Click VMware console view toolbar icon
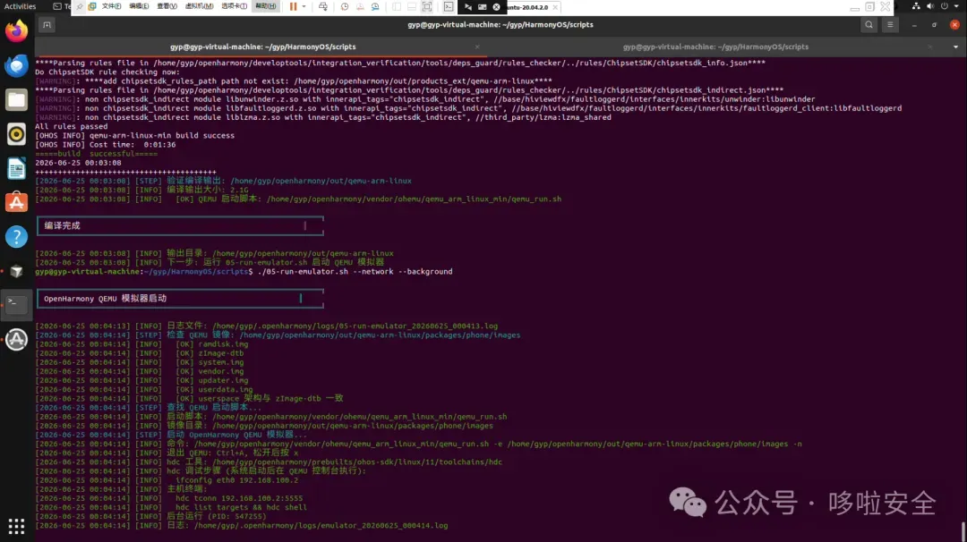Screen dimensions: 967x542 (x=449, y=6)
